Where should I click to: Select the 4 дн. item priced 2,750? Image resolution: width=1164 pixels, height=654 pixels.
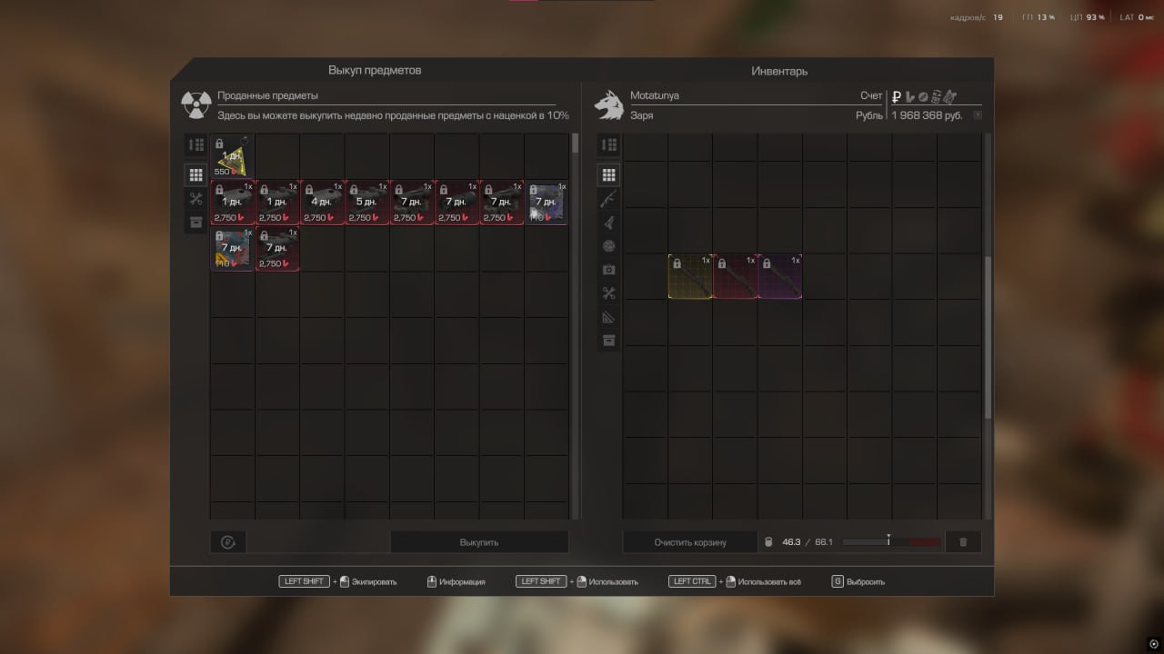(323, 203)
